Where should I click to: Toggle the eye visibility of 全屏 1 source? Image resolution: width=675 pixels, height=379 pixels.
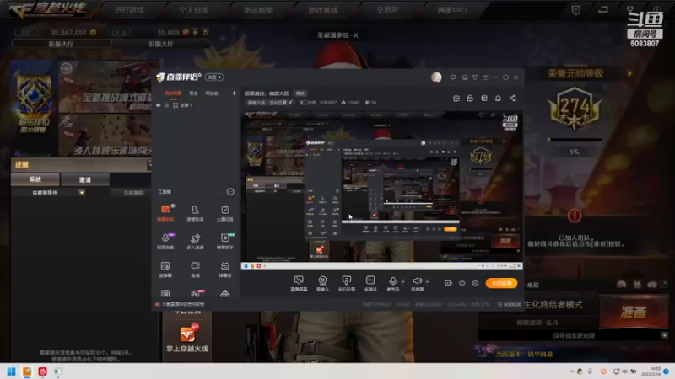click(159, 105)
